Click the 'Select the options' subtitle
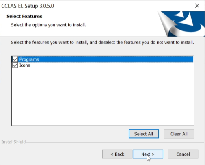This screenshot has width=205, height=165. (48, 25)
